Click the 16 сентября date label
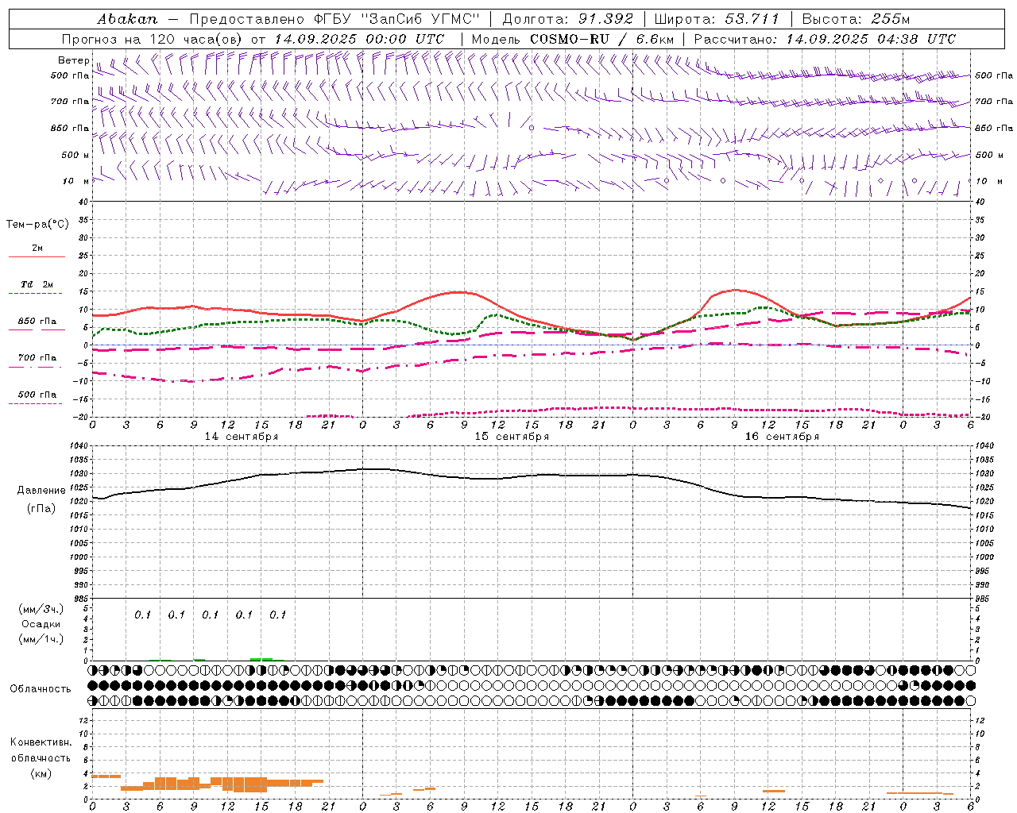1017x813 pixels. 782,436
